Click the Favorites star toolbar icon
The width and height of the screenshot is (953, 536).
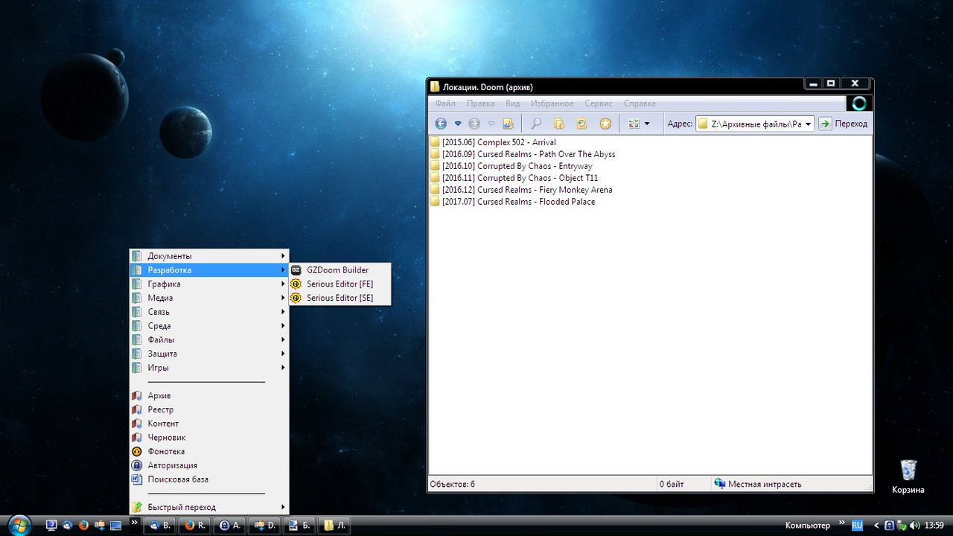click(x=605, y=123)
